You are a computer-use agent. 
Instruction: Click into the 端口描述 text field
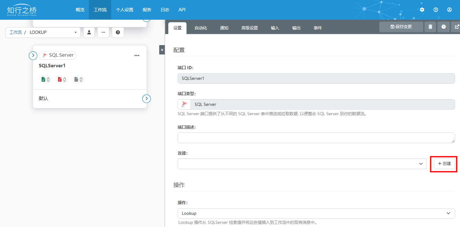[x=316, y=138]
